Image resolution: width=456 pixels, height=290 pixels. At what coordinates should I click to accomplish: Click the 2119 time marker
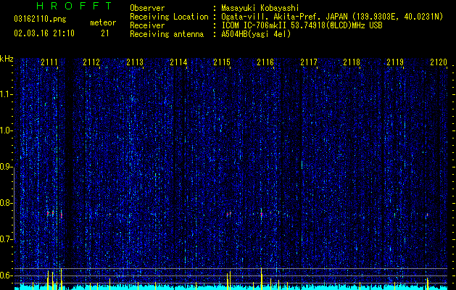click(395, 62)
